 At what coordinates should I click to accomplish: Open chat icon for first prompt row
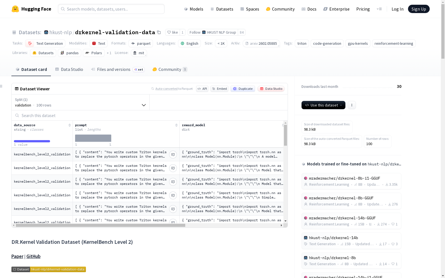[x=173, y=155]
